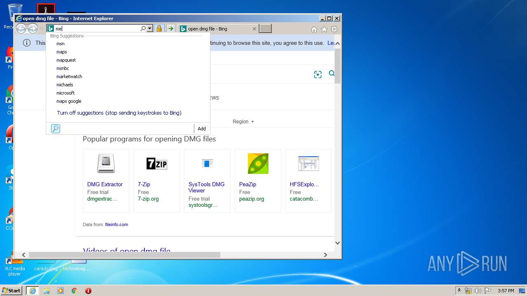Click the Bing icon in address bar

tap(50, 29)
